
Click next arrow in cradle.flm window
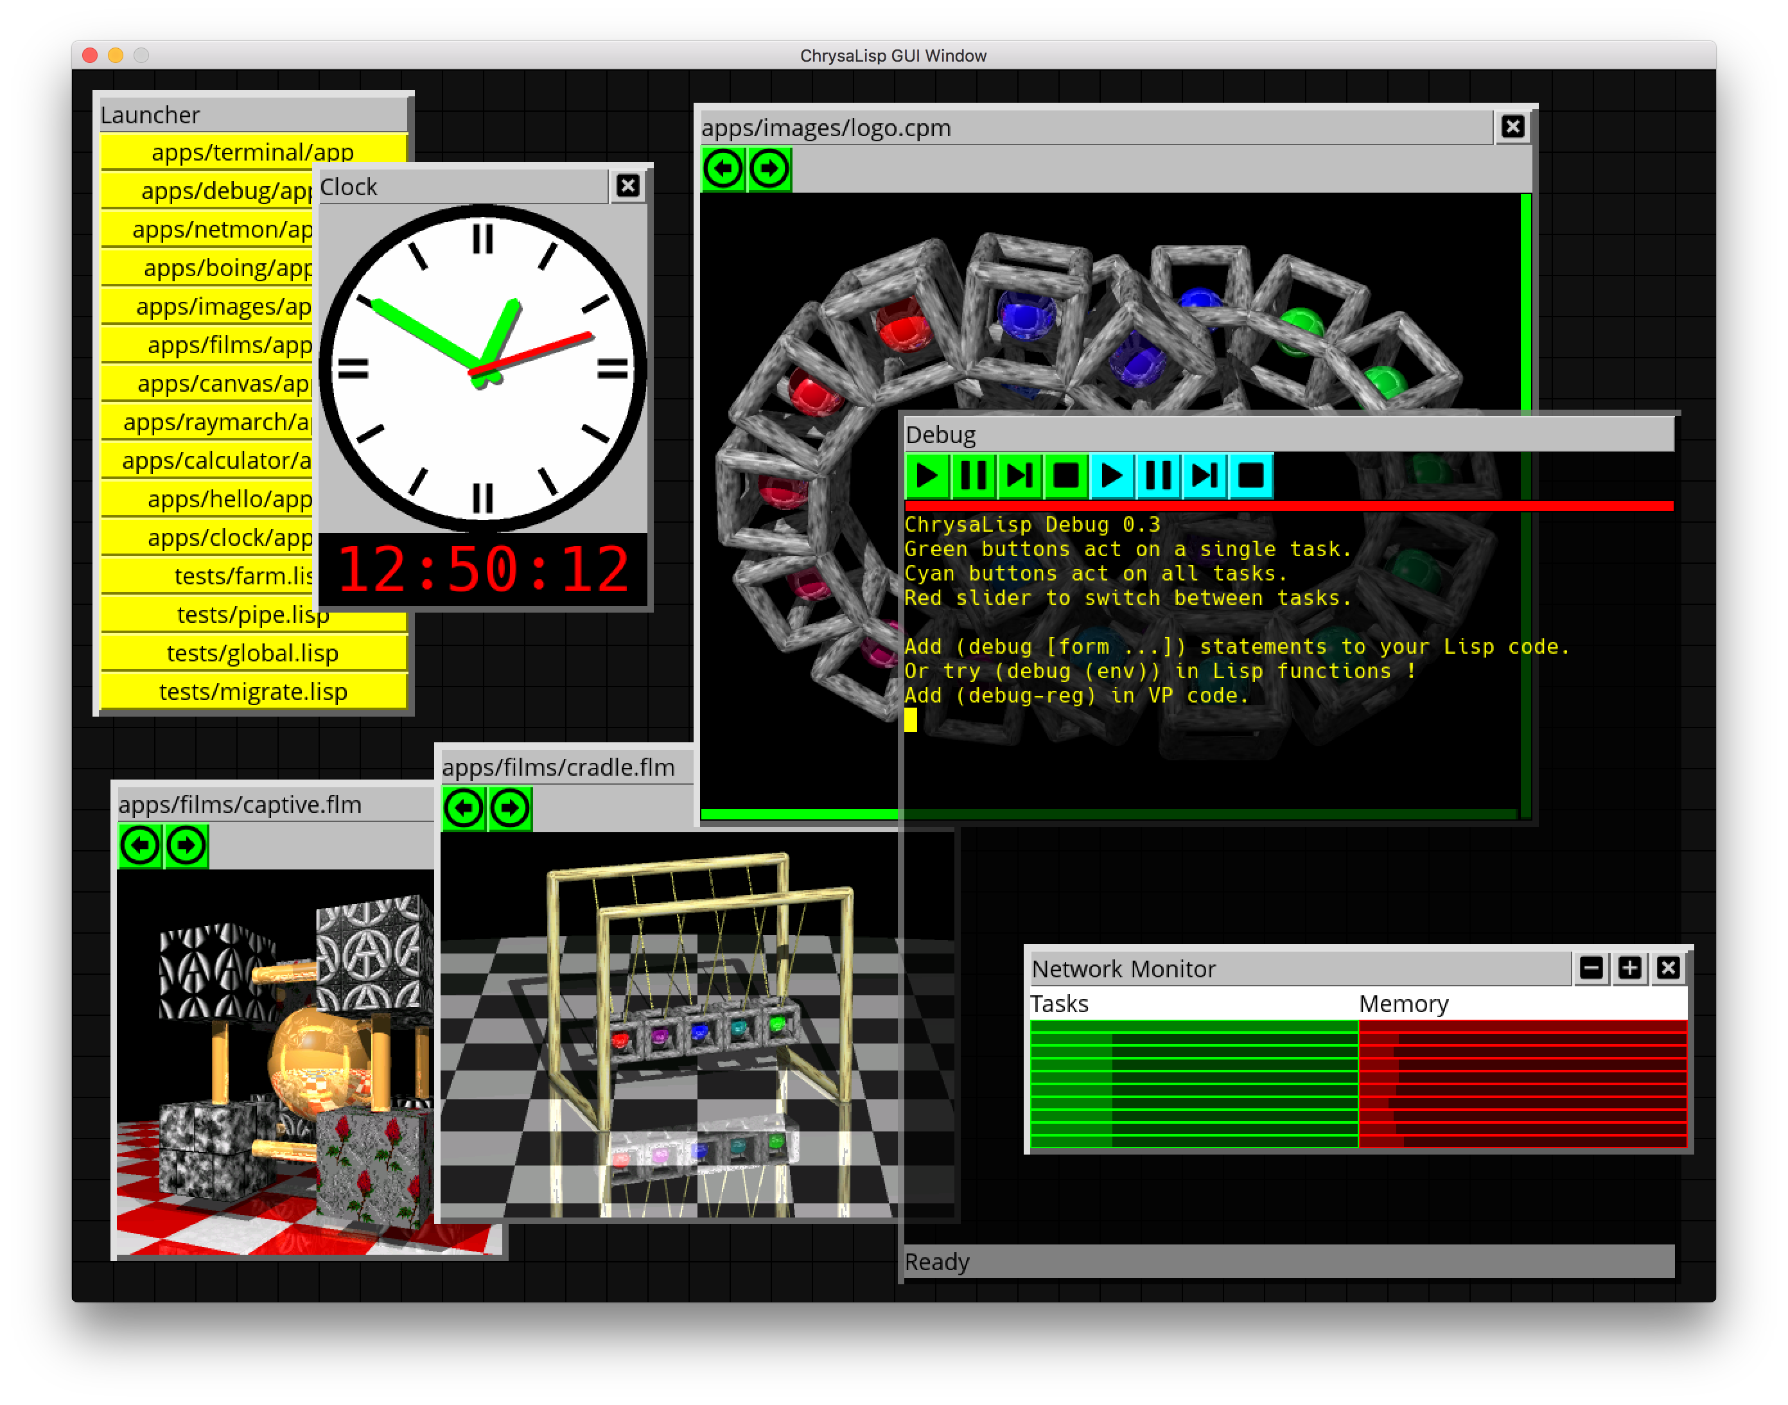[510, 808]
